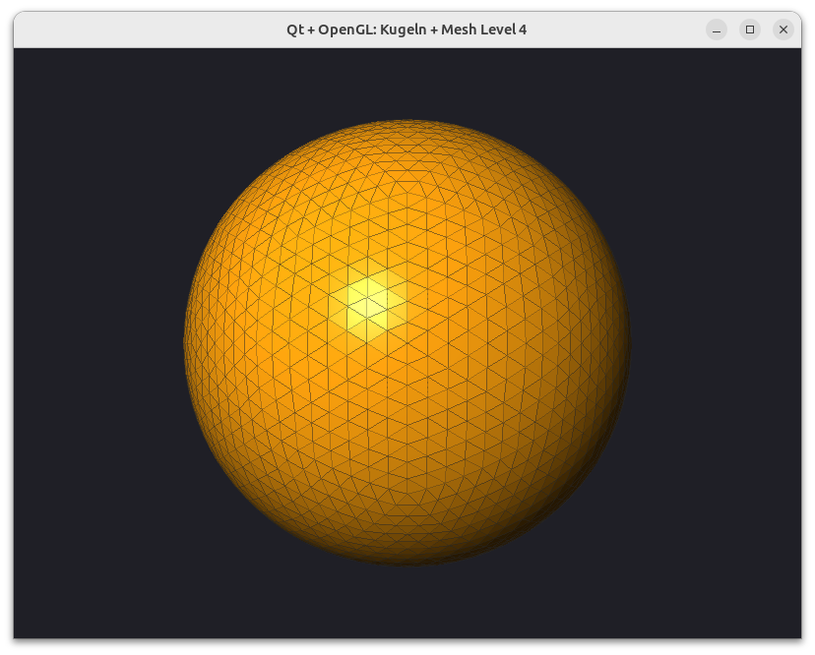The height and width of the screenshot is (655, 815).
Task: Click the right rim of the orange sphere
Action: pyautogui.click(x=626, y=343)
